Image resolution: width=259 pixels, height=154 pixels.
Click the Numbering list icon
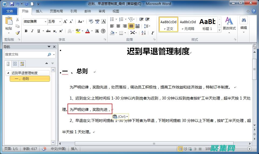click(121, 19)
